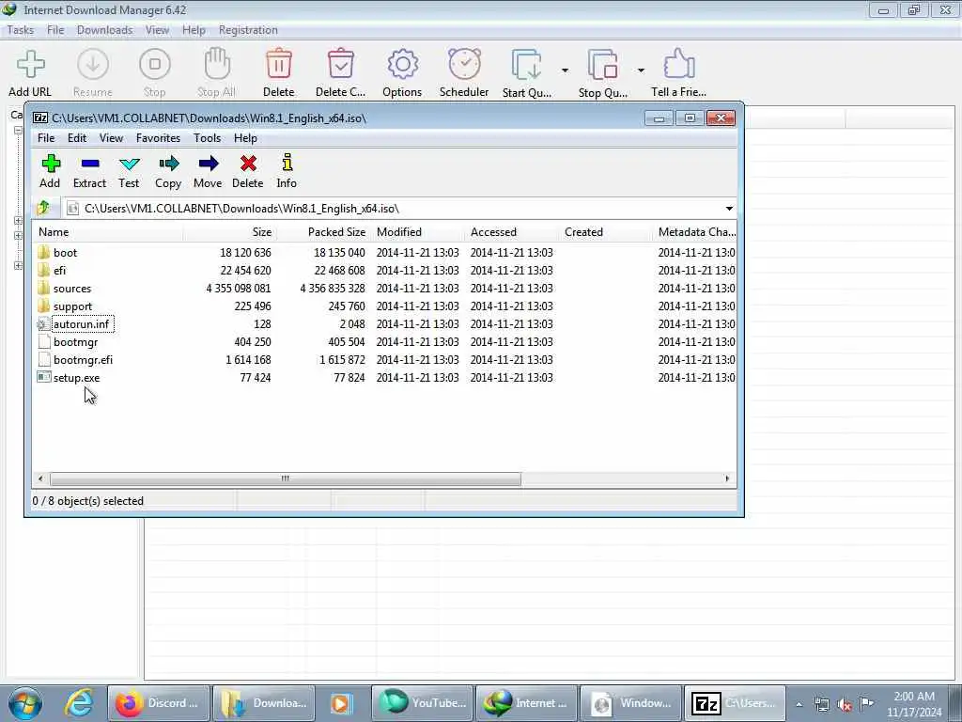Image resolution: width=962 pixels, height=722 pixels.
Task: Click the Move toolbar icon in 7-Zip
Action: coord(208,171)
